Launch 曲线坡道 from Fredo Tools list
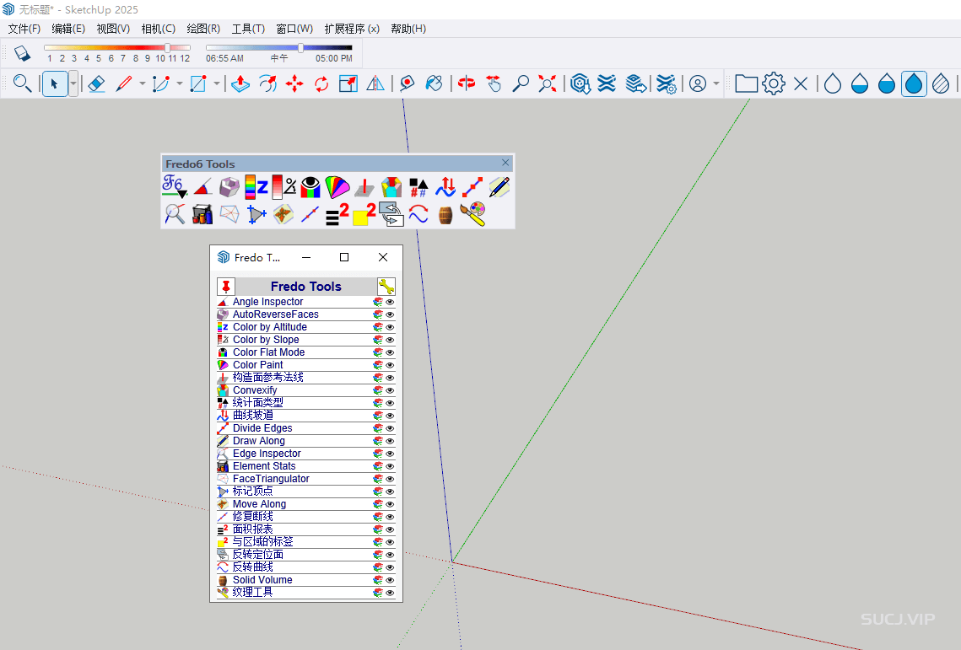This screenshot has height=650, width=961. coord(253,416)
